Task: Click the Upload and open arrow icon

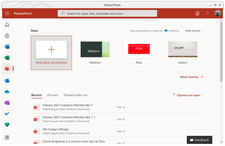Action: point(174,95)
